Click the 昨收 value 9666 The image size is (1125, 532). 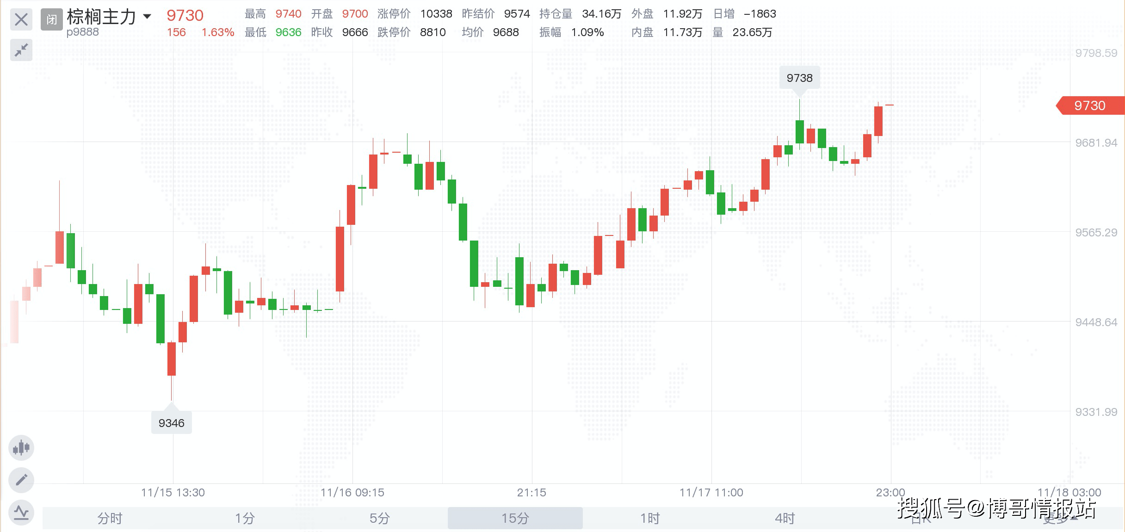pyautogui.click(x=355, y=32)
